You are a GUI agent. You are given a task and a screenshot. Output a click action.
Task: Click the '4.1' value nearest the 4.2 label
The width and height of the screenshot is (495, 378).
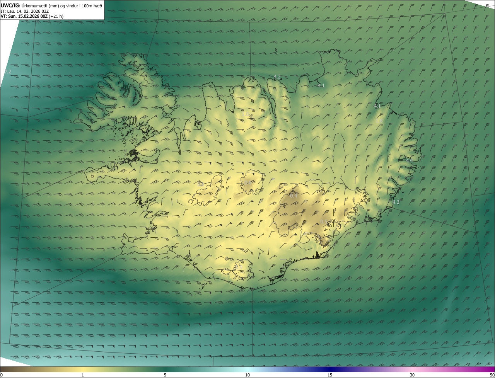tap(321, 85)
